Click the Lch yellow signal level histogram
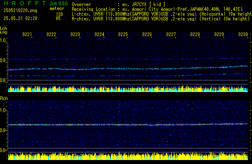Viewport: 252px width, 164px height. point(128,89)
